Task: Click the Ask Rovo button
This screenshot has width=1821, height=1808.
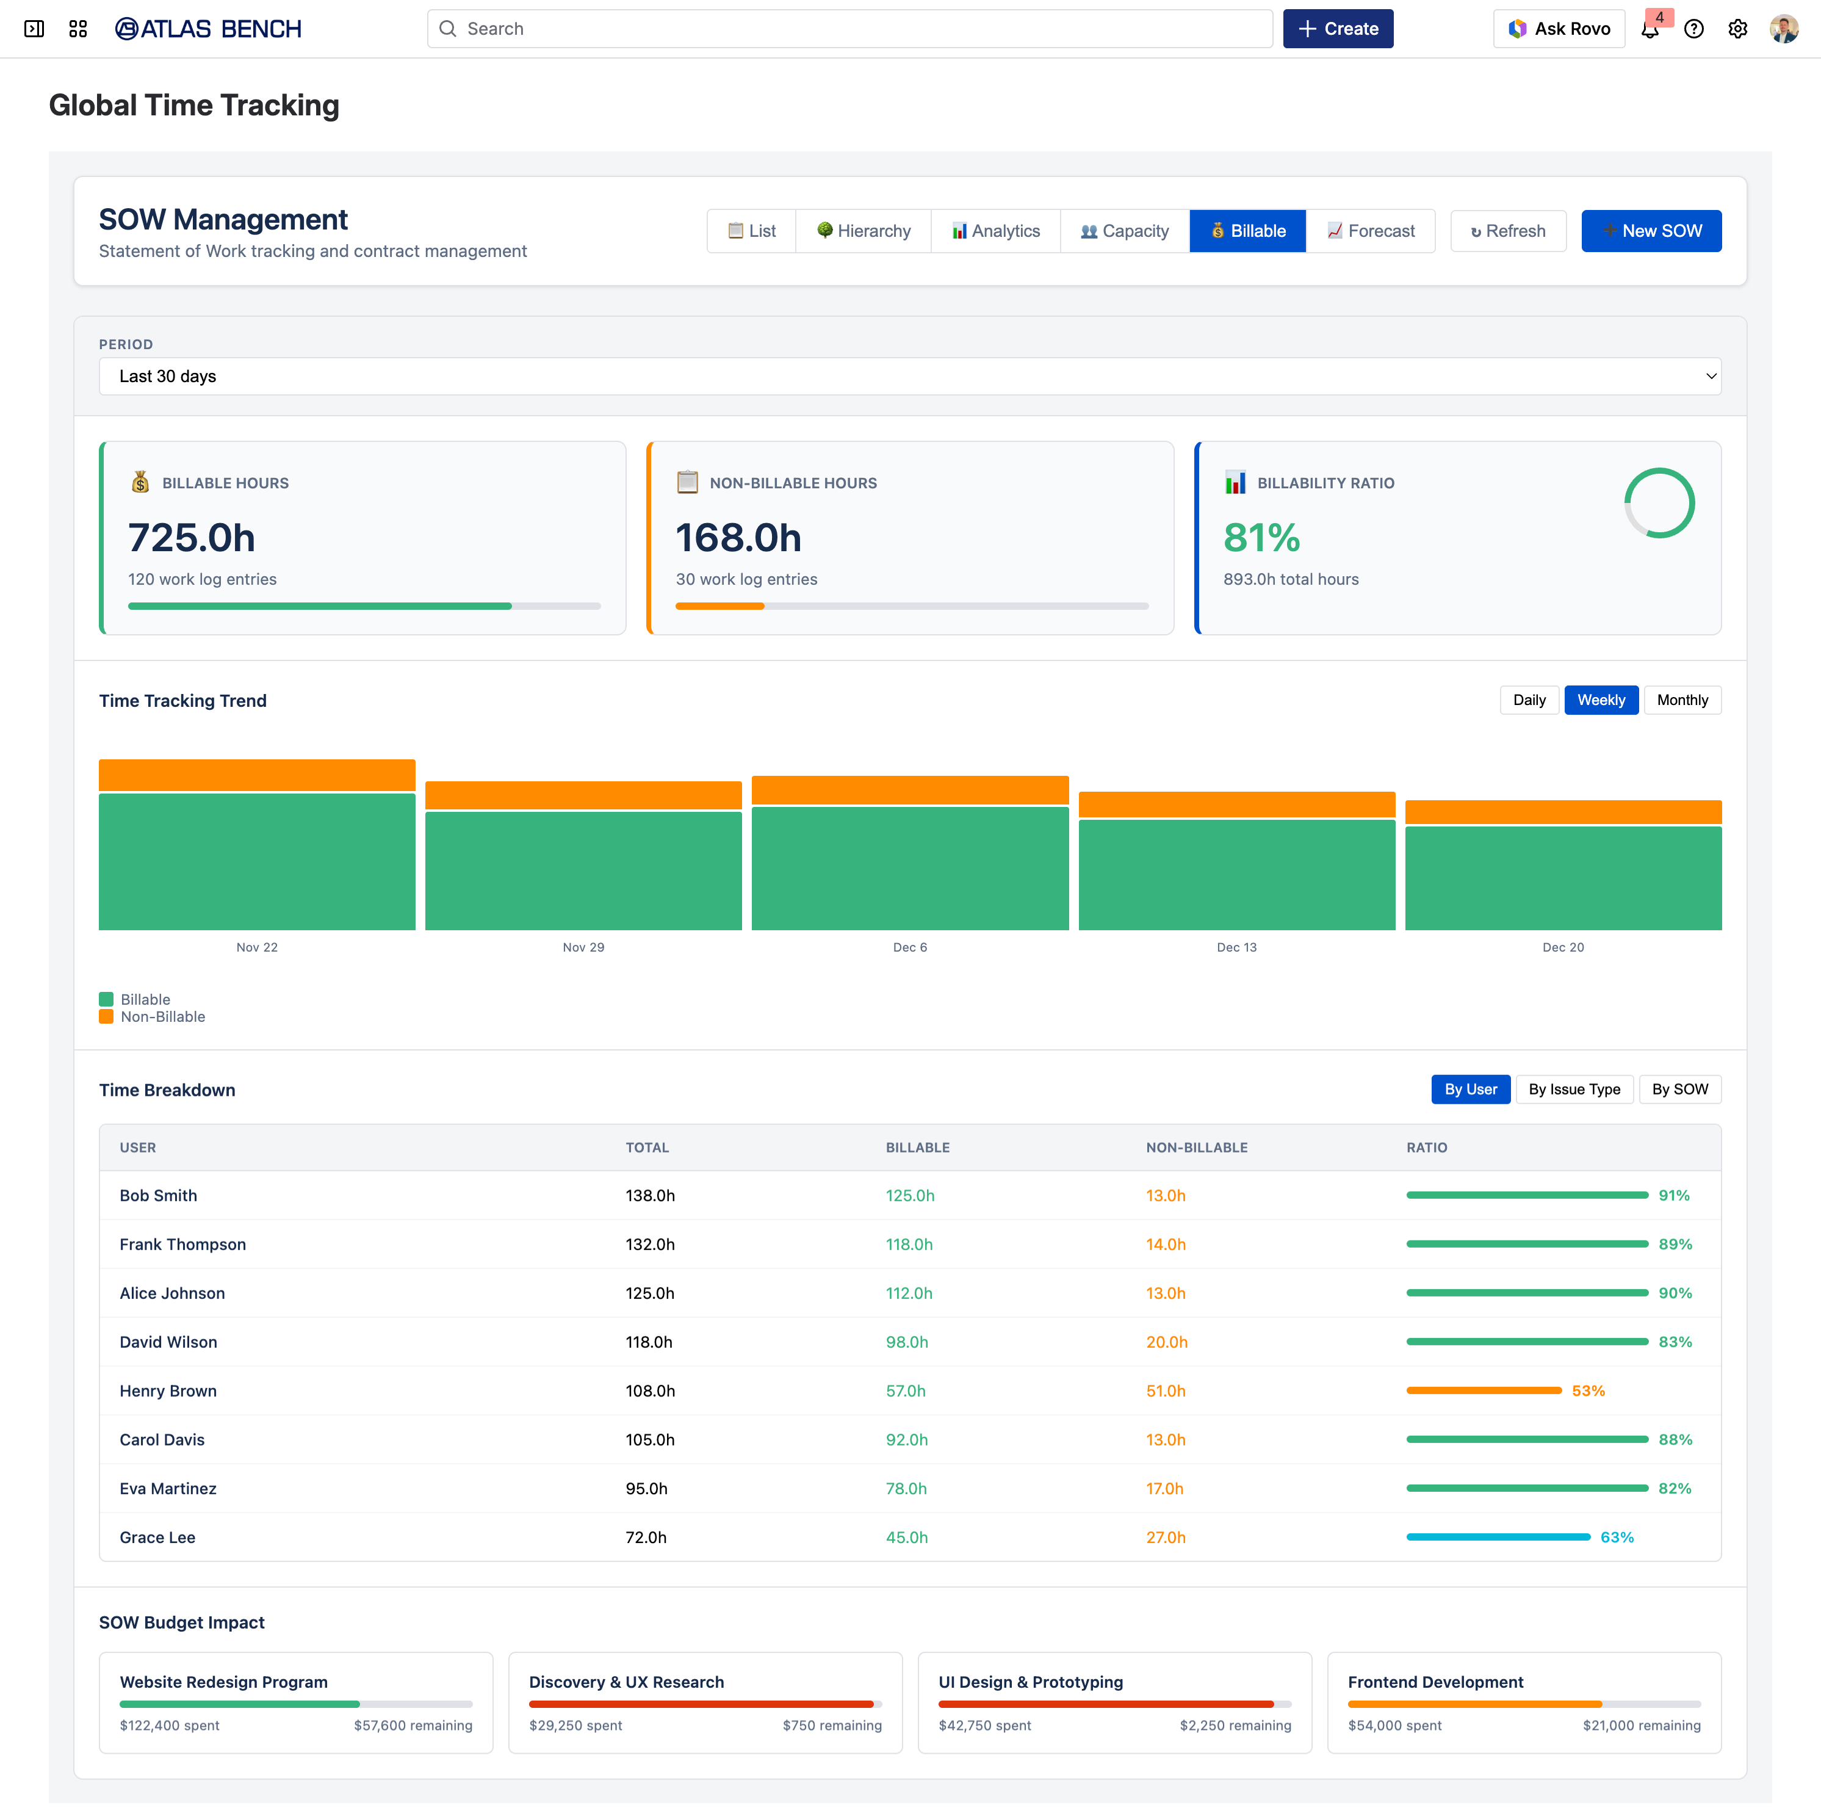Action: click(1559, 29)
